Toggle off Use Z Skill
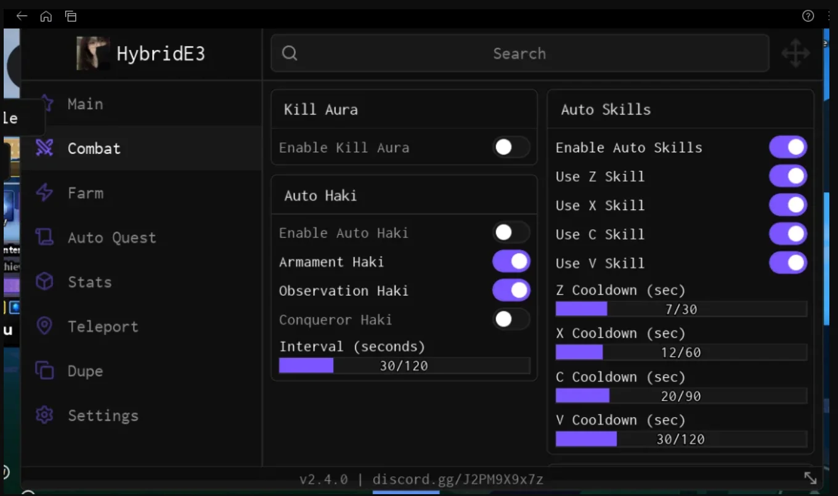Viewport: 838px width, 496px height. (788, 176)
